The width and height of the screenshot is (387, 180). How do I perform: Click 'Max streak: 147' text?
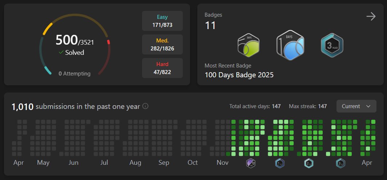308,106
